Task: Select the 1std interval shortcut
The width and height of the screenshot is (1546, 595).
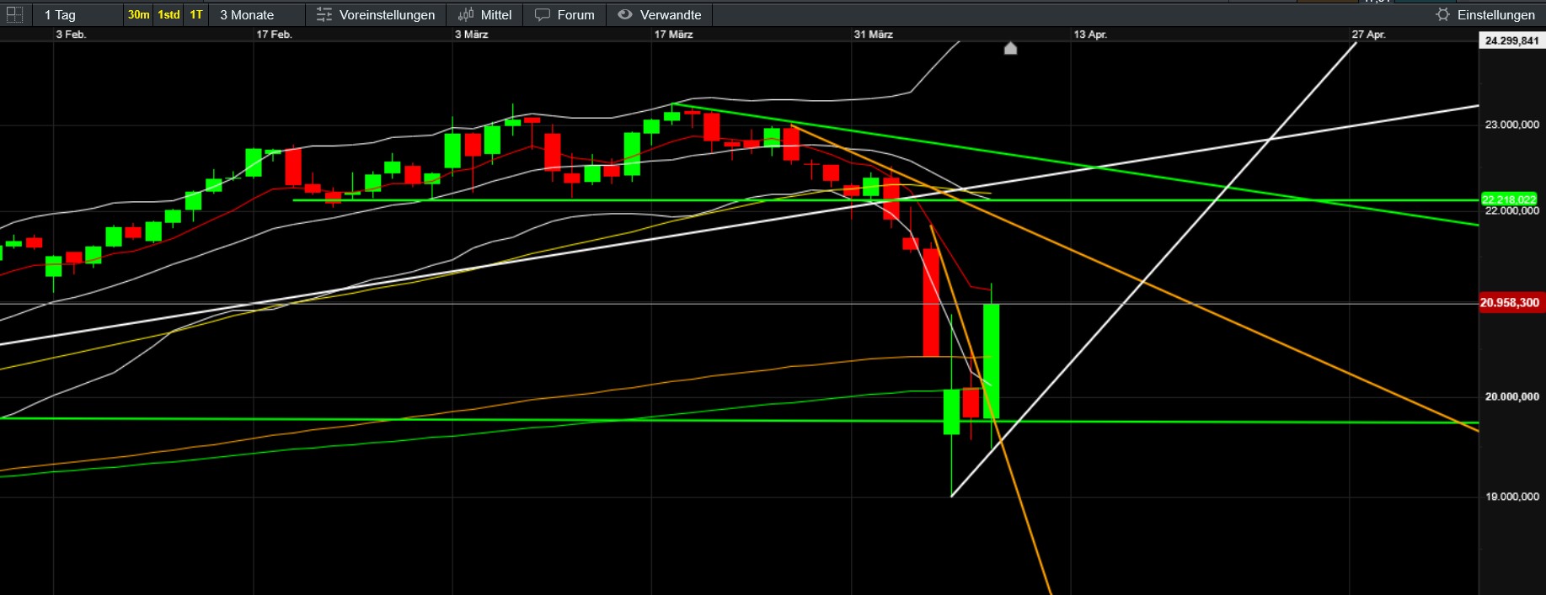Action: [x=169, y=14]
